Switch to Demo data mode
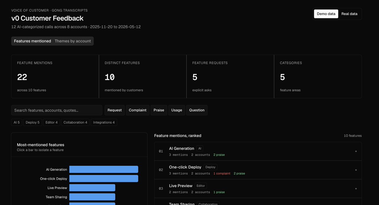379x205 pixels. click(326, 14)
